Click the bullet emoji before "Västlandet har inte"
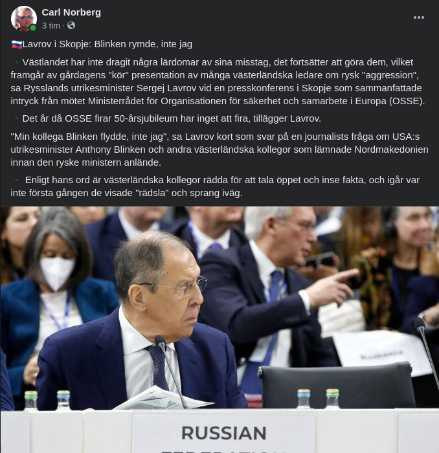439x453 pixels. point(16,62)
